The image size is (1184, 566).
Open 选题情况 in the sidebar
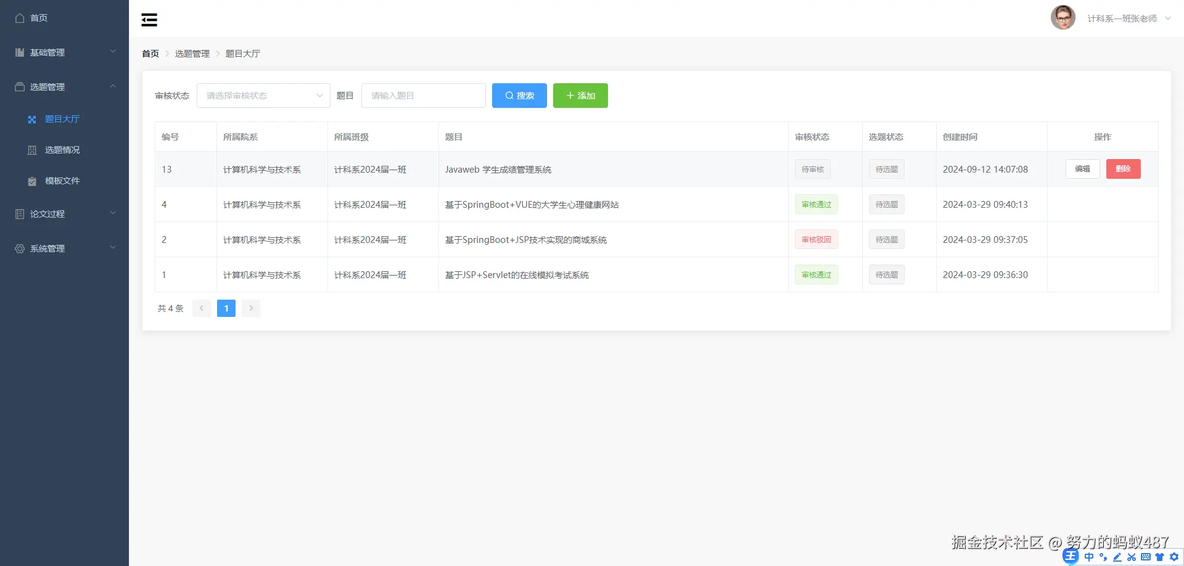pos(65,150)
